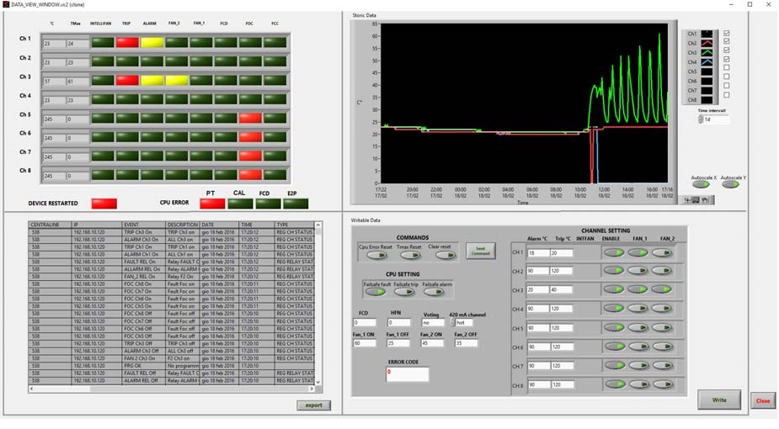This screenshot has height=429, width=779.
Task: Click the EVENT column header
Action: [144, 225]
